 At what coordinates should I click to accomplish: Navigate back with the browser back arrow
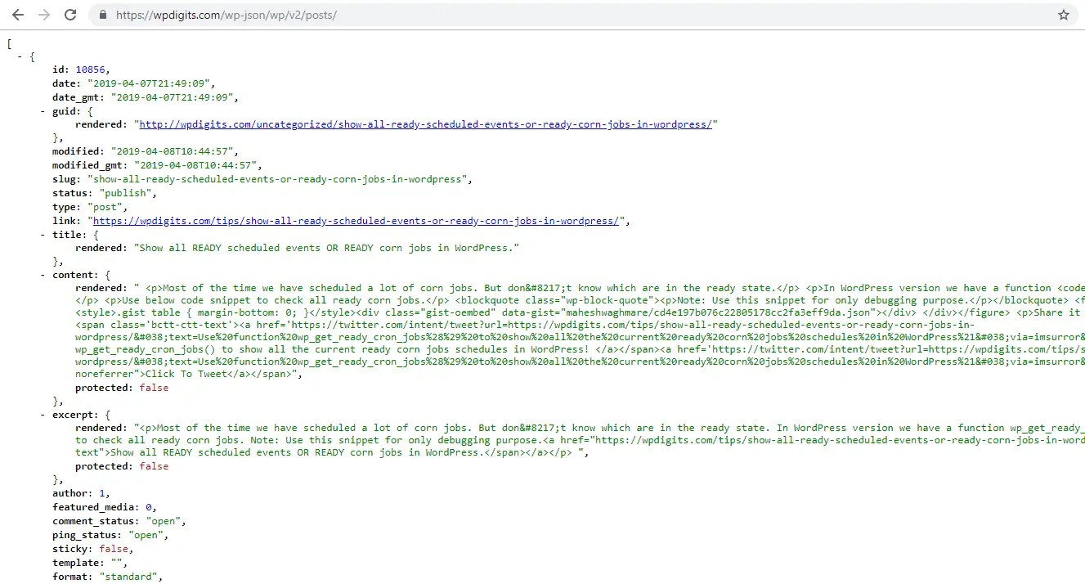point(17,14)
